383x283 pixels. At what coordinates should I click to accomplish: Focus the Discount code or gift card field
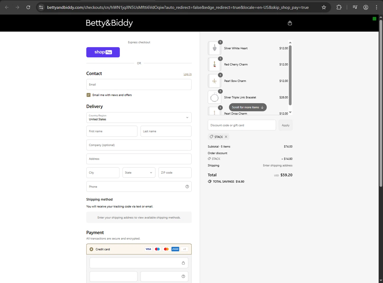coord(242,125)
